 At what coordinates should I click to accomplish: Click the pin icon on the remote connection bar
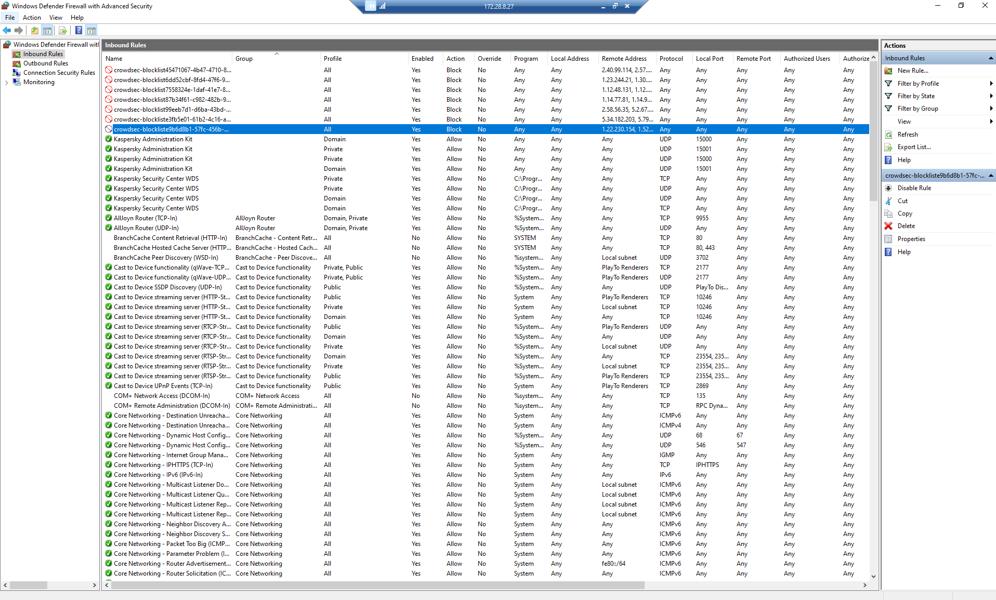click(370, 6)
